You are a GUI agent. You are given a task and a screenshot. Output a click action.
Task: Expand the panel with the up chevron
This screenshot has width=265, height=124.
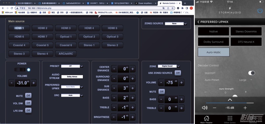click(230, 100)
